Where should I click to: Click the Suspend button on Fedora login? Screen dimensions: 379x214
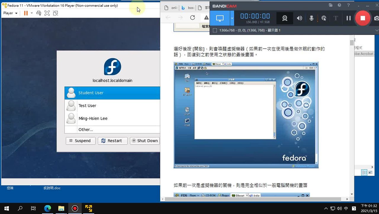81,141
